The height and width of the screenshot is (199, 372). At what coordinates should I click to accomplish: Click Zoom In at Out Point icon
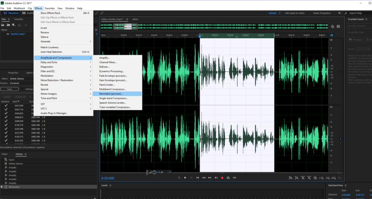pyautogui.click(x=328, y=178)
